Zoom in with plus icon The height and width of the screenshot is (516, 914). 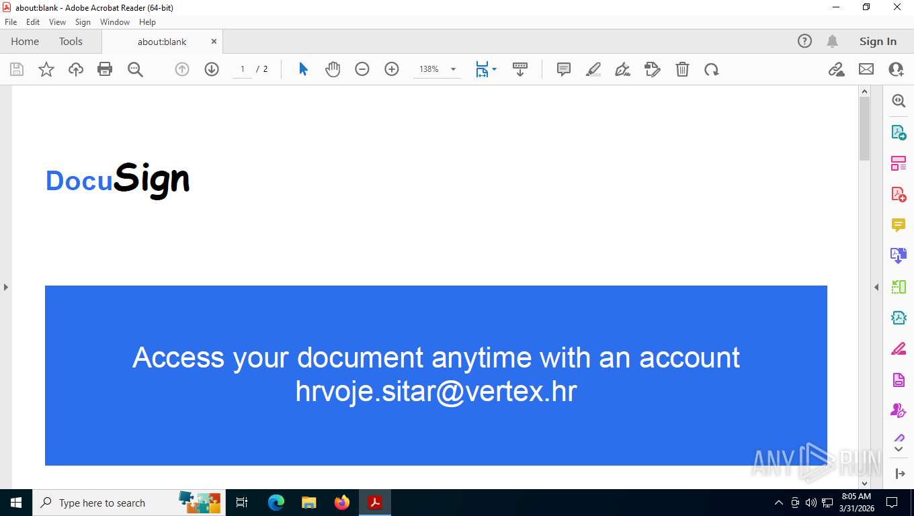point(392,69)
